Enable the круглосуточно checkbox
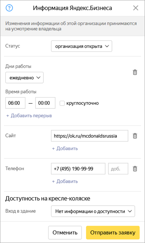The image size is (145, 243). tap(62, 103)
